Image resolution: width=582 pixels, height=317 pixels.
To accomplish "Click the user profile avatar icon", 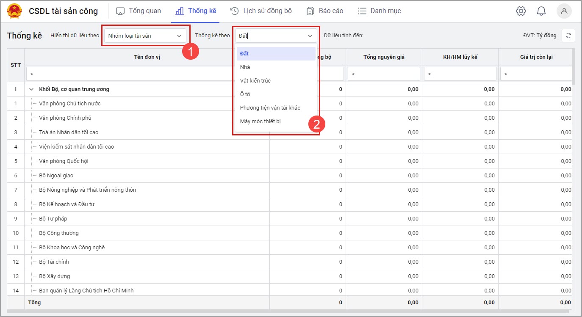I will (x=564, y=11).
